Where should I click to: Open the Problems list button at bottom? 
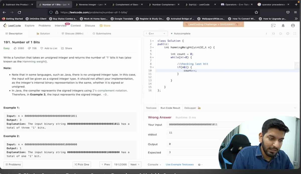point(13,164)
